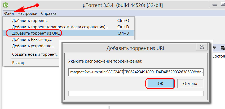Image resolution: width=225 pixels, height=109 pixels.
Task: Minimize the µTorrent window
Action: 215,5
